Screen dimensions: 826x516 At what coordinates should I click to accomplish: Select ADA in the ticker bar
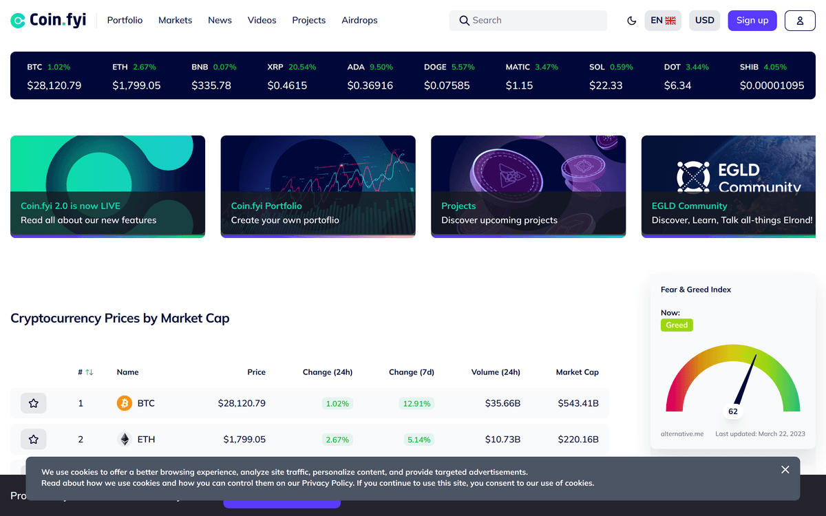pyautogui.click(x=370, y=76)
